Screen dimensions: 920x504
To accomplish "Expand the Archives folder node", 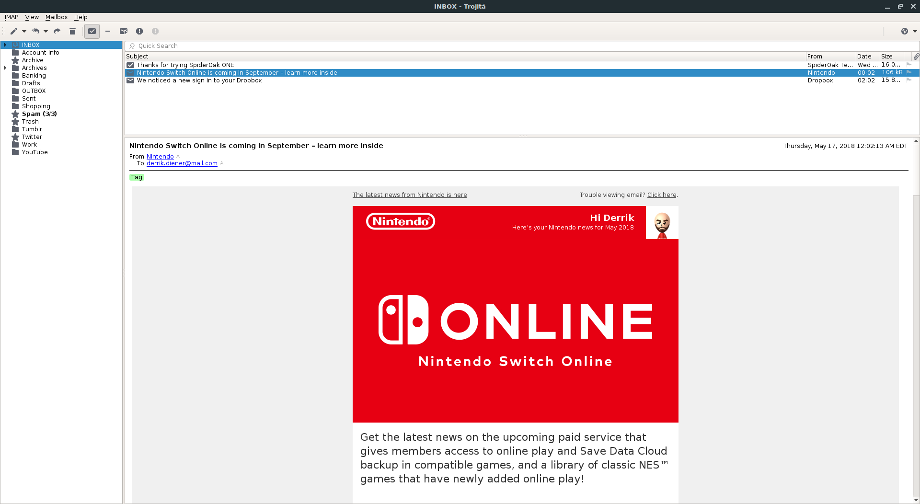I will pos(5,68).
